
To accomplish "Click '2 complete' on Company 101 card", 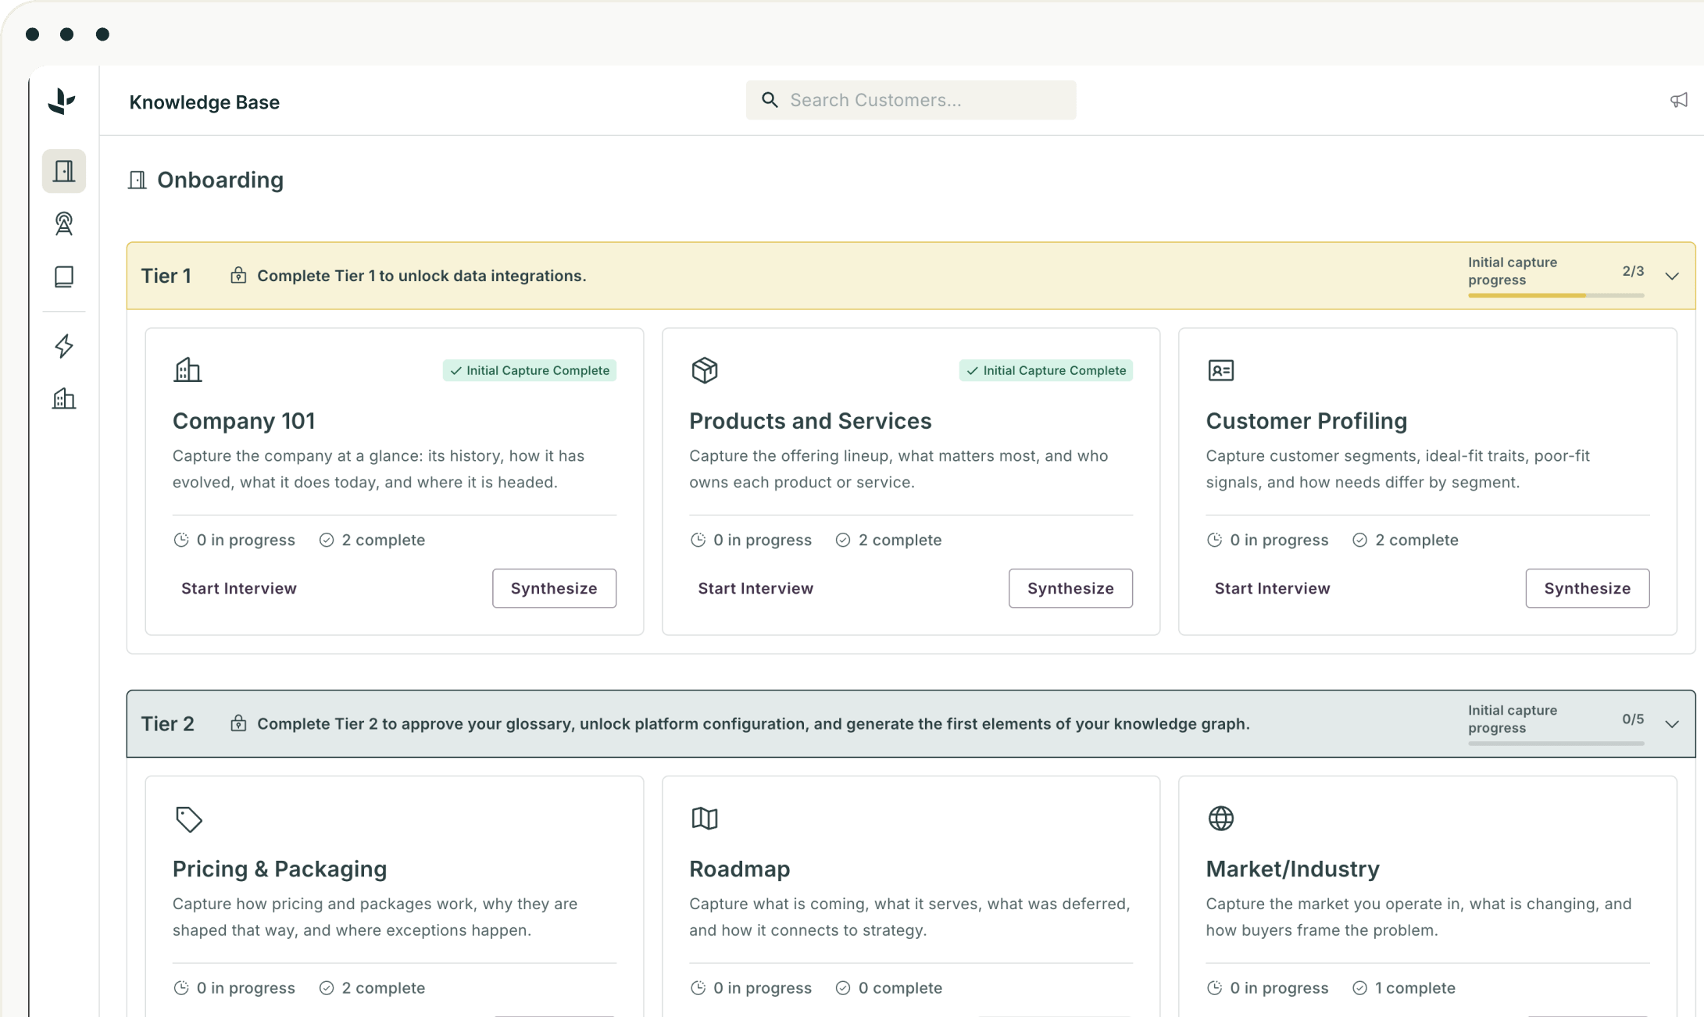I will point(372,540).
